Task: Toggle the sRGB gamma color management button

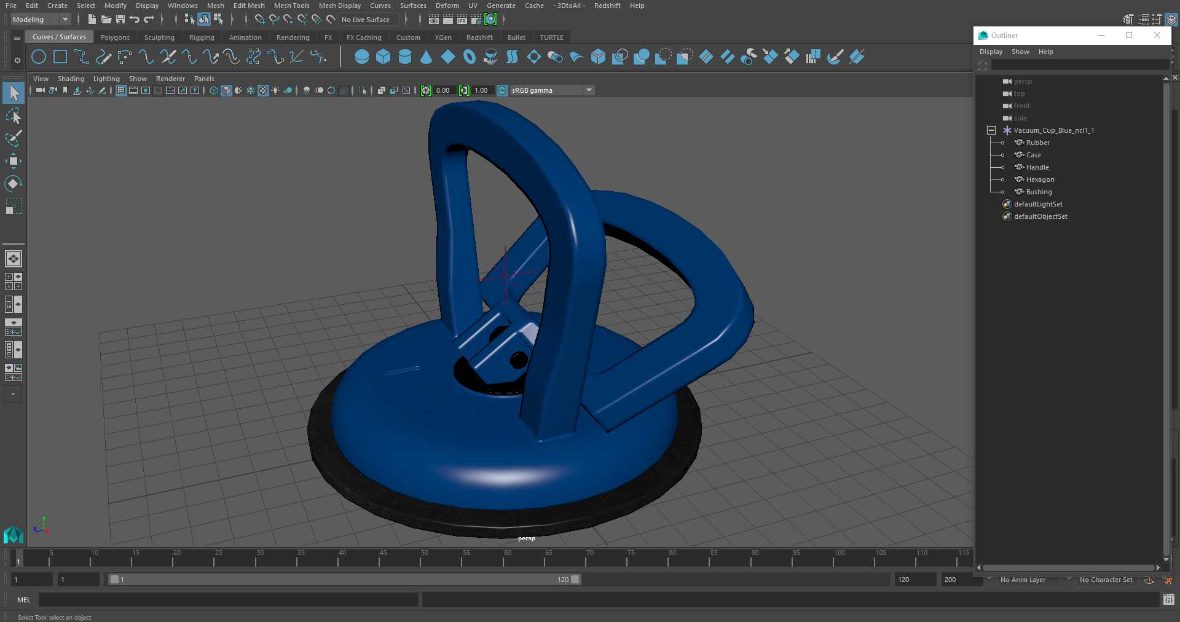Action: click(502, 90)
